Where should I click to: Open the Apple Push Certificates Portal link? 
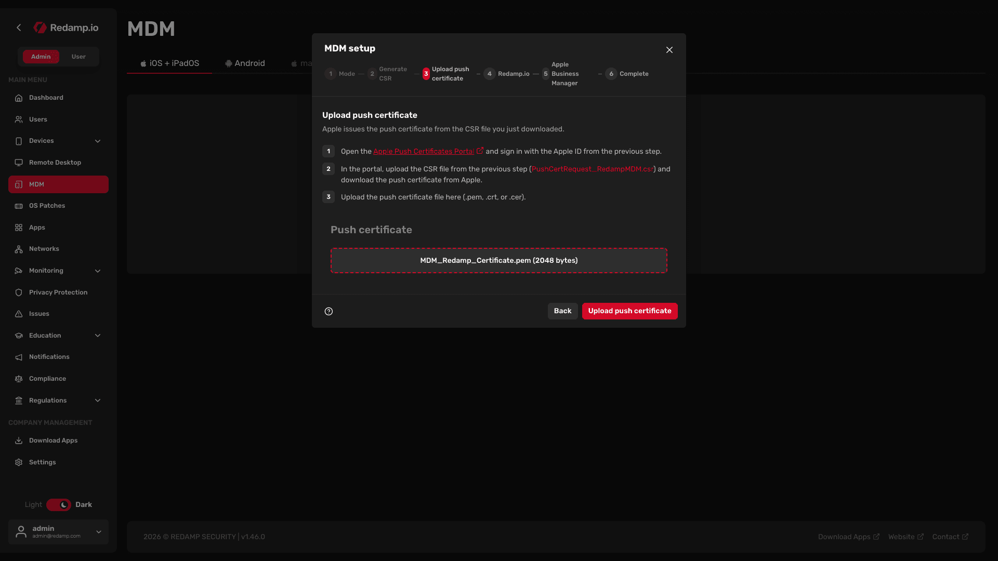(x=424, y=151)
